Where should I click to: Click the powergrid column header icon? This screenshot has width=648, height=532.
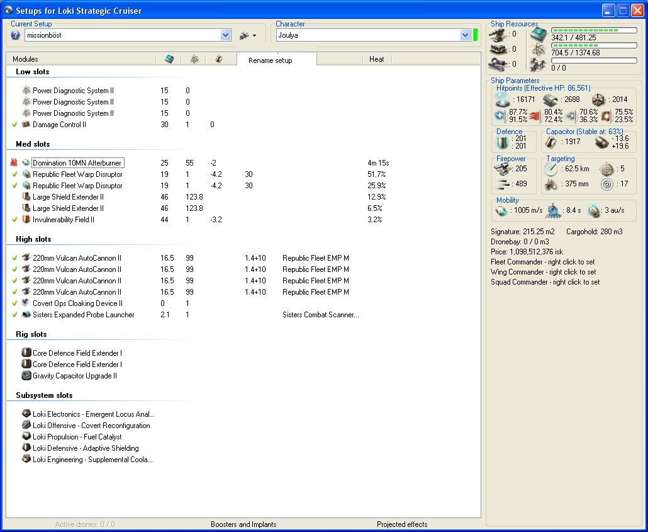[x=194, y=59]
